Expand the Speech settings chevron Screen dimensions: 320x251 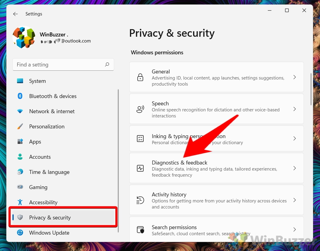tap(294, 109)
